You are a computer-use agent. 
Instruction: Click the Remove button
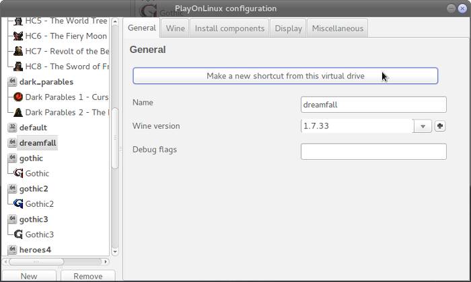[x=88, y=276]
